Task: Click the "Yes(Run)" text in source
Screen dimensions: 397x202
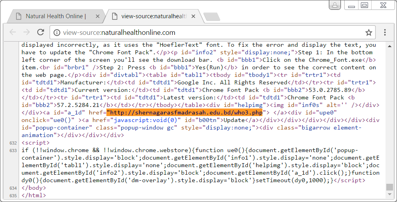Action: click(x=209, y=67)
